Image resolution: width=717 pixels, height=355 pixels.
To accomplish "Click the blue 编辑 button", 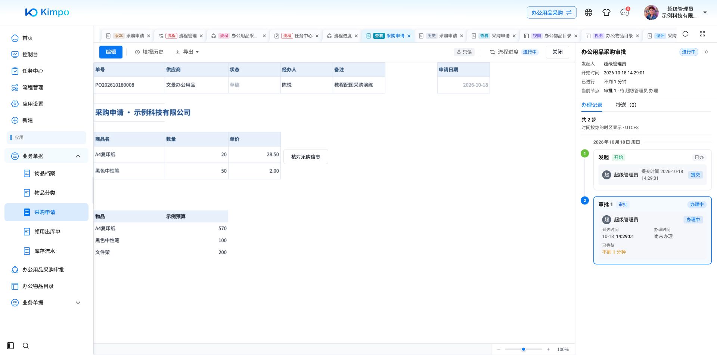I will tap(111, 52).
